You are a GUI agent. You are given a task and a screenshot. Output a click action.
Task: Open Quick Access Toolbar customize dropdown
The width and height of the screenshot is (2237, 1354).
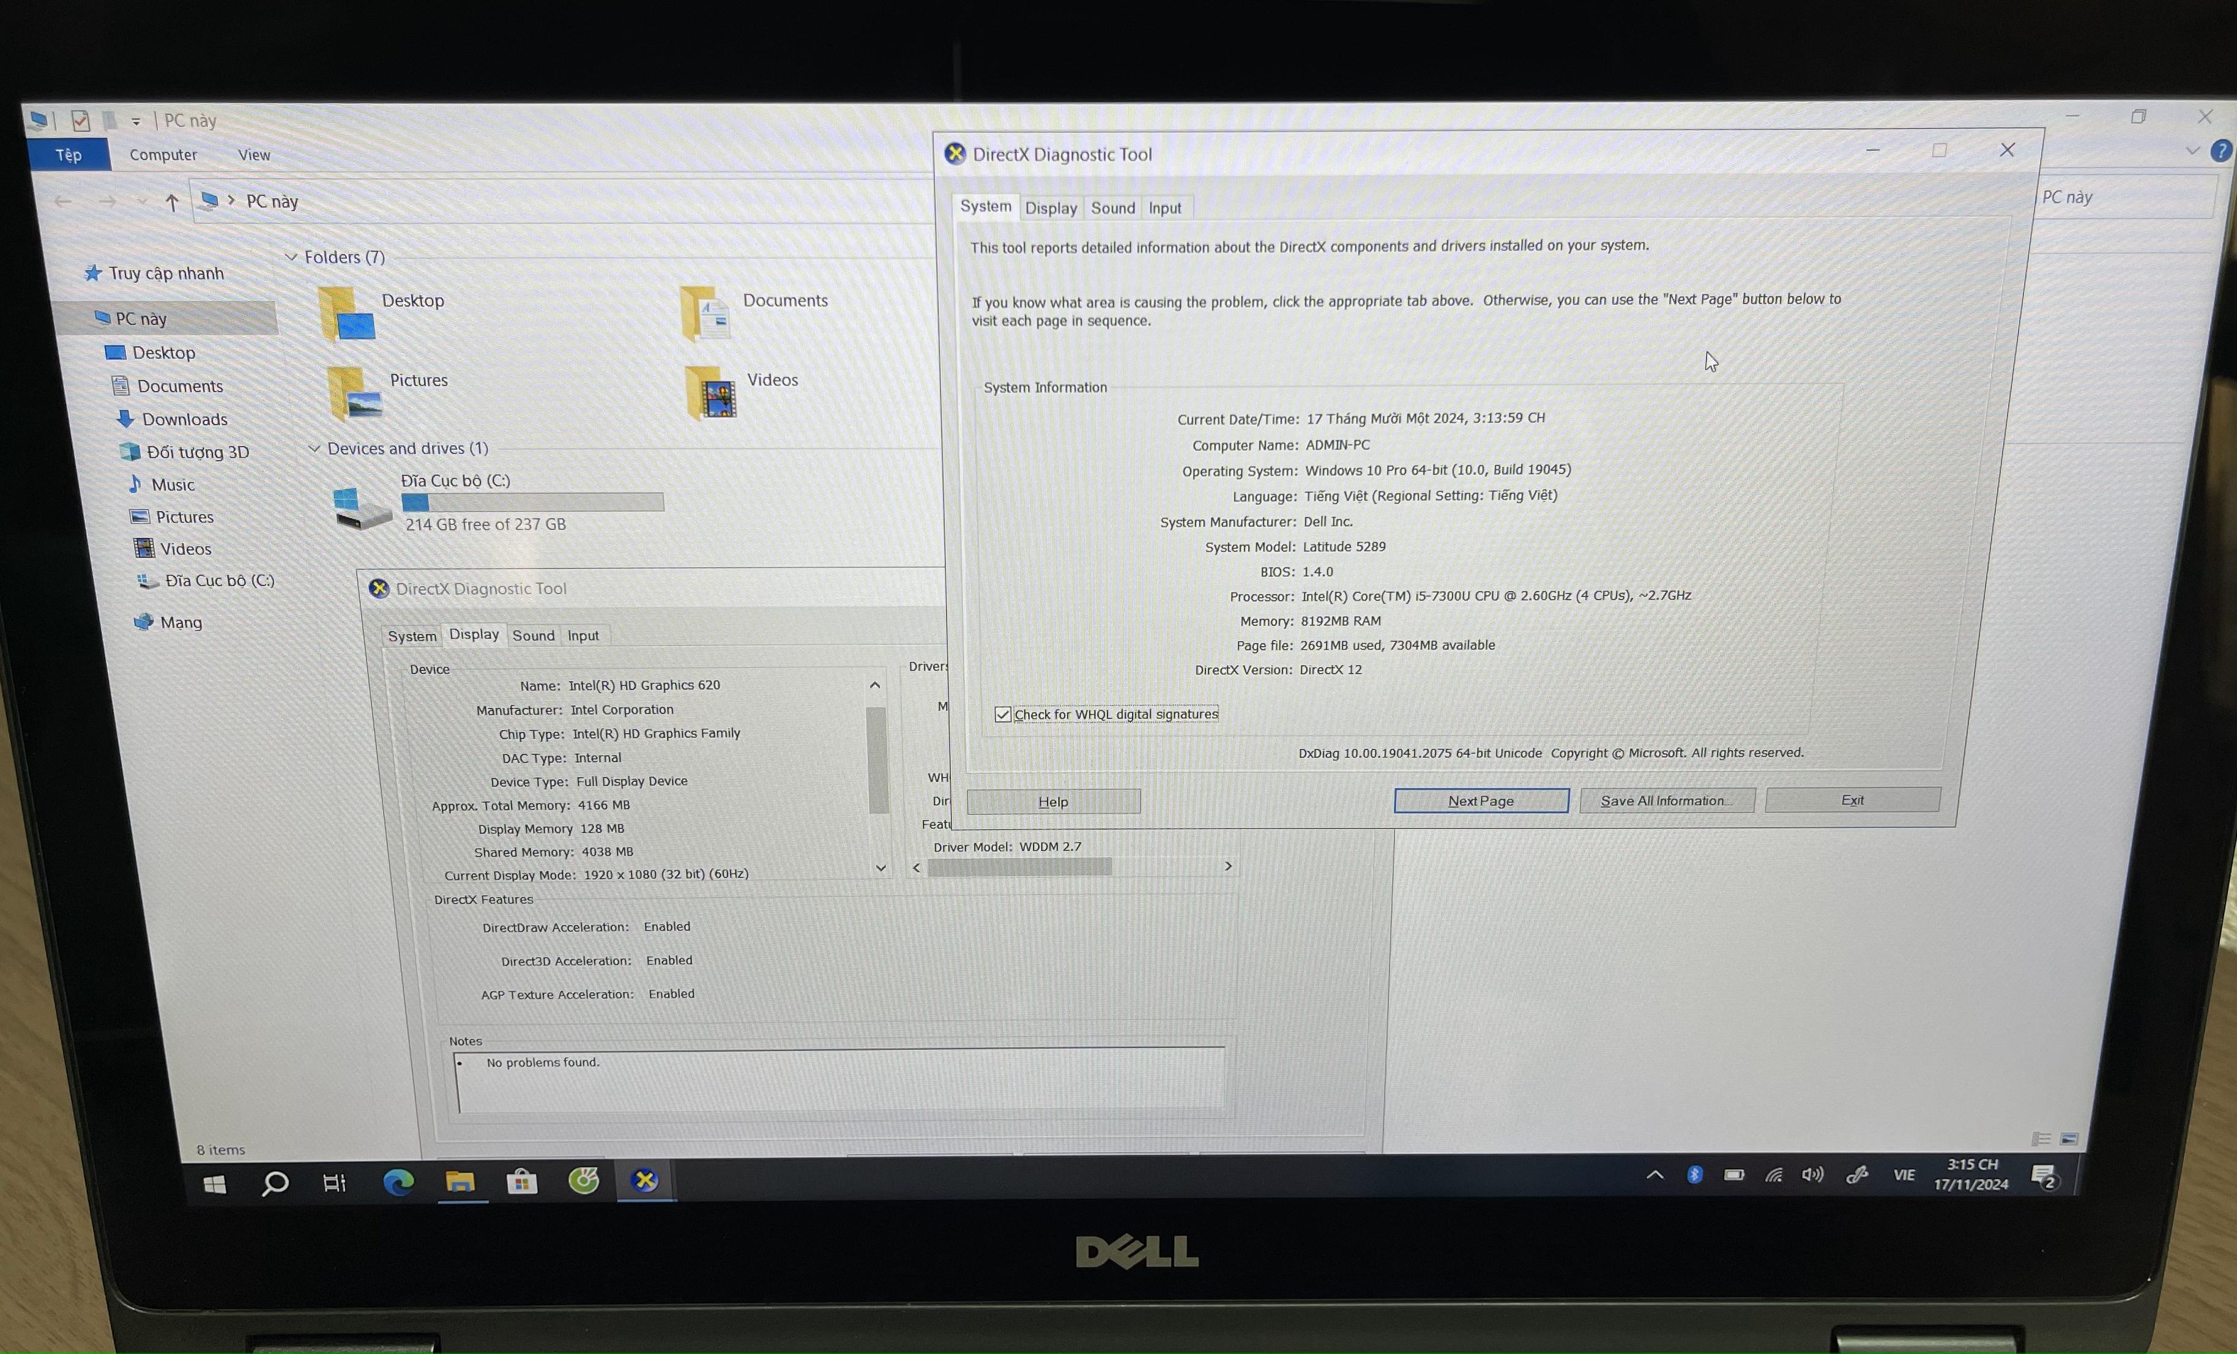(x=136, y=121)
